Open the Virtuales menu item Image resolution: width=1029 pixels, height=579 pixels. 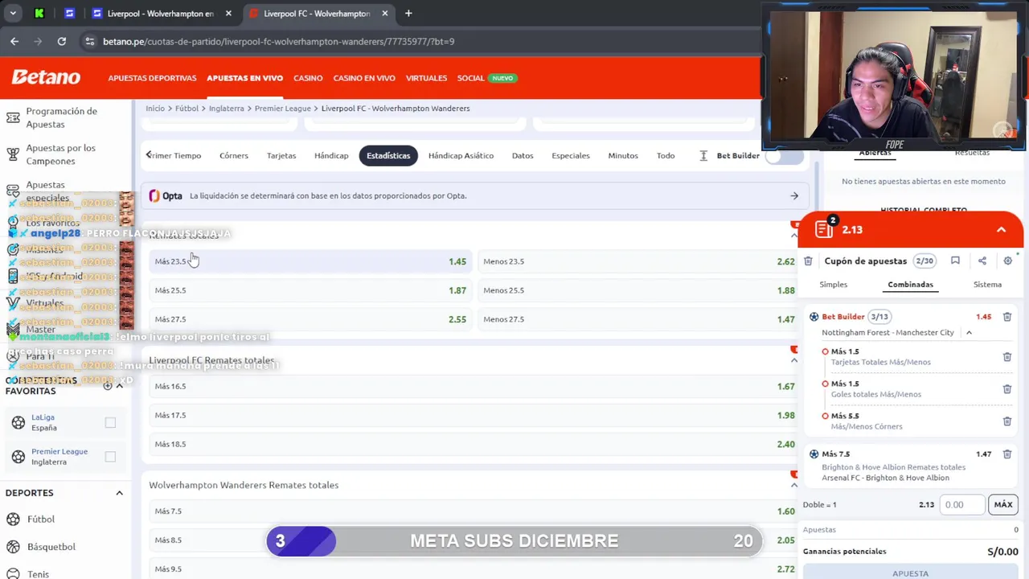(x=426, y=78)
